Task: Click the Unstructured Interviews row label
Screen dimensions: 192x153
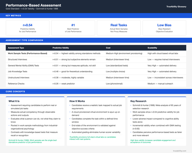Action: click(x=18, y=78)
